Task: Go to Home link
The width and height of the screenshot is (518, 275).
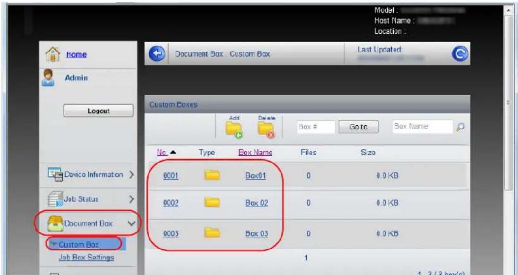Action: 76,54
